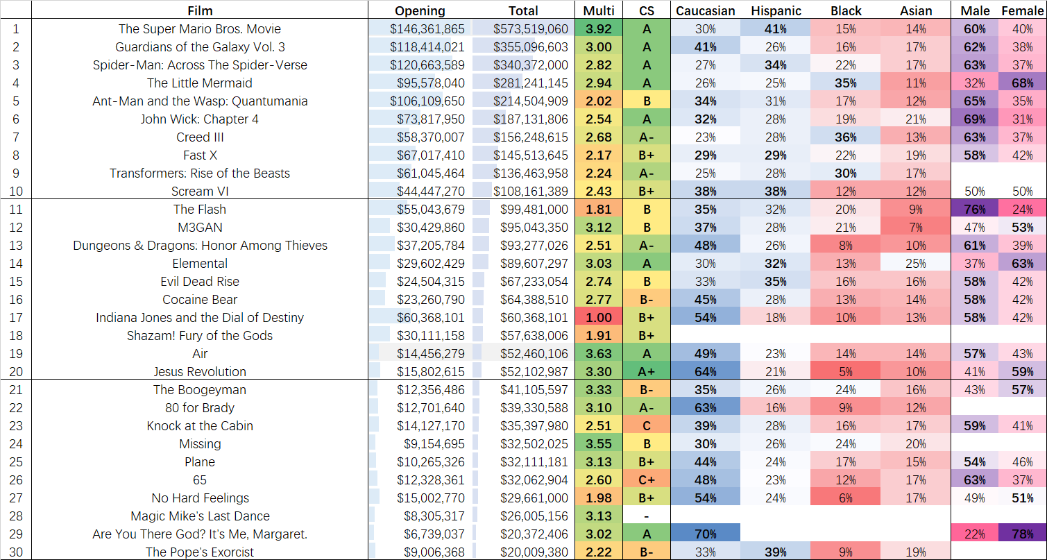Select Cocaine Bear film cell

(200, 300)
